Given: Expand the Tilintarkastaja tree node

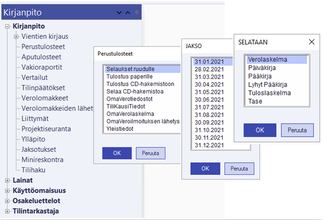Looking at the screenshot, I should pyautogui.click(x=8, y=211).
